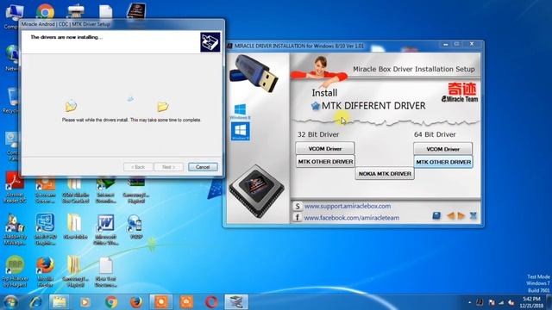Click the NOKIA MTK DRIVER button
This screenshot has width=552, height=310.
(x=385, y=174)
